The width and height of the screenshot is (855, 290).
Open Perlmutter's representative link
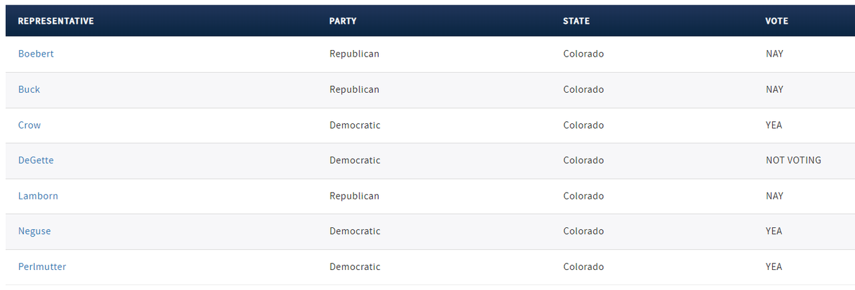[x=42, y=267]
